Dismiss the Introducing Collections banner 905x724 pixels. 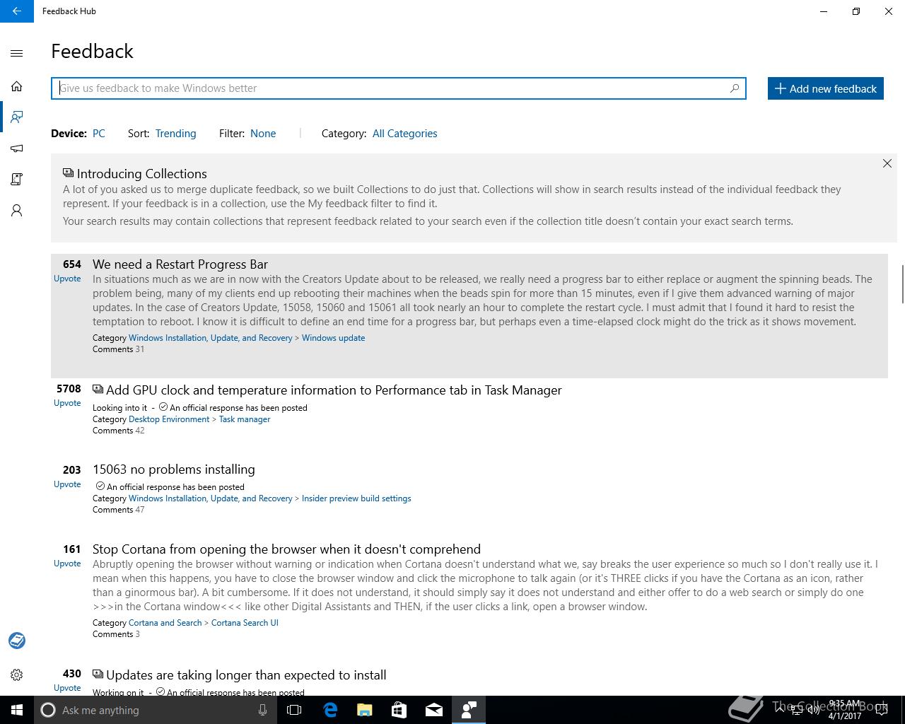click(887, 163)
